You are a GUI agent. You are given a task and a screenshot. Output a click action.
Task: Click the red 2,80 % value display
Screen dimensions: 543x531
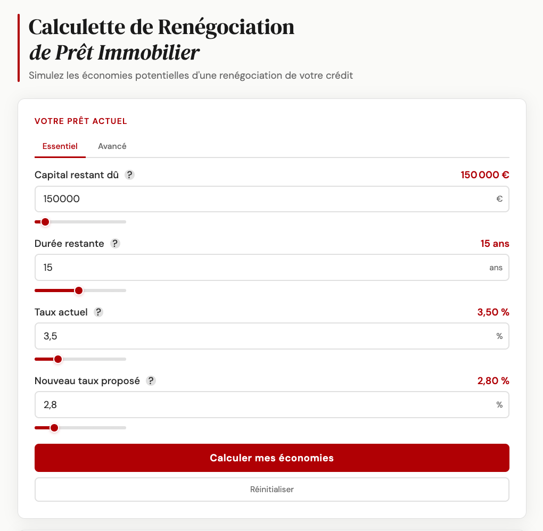tap(493, 381)
